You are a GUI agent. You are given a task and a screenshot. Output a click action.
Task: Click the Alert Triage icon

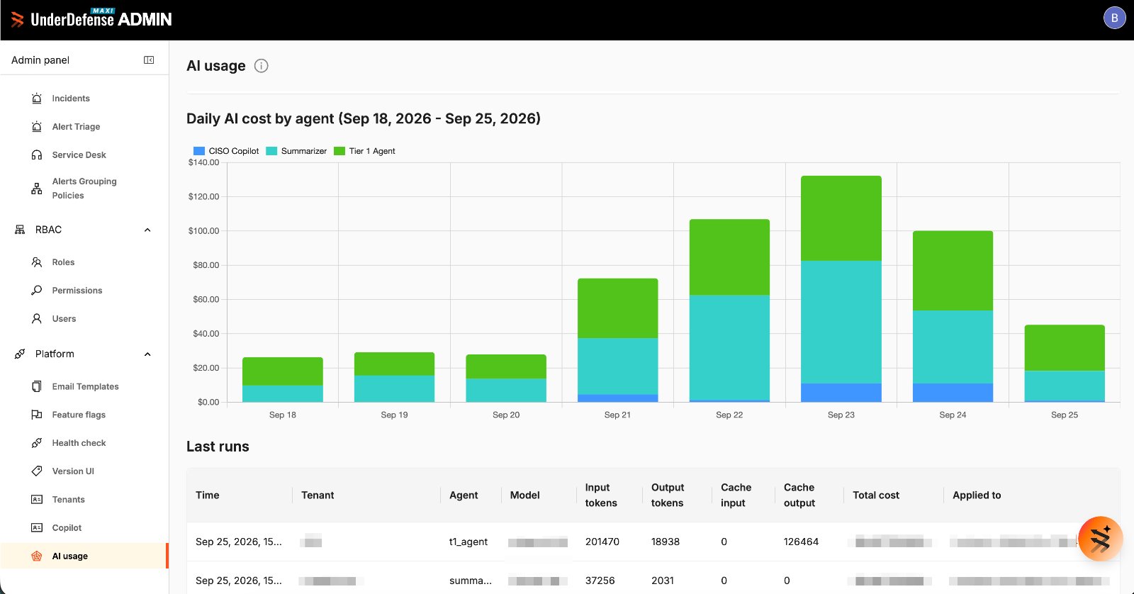click(x=37, y=127)
